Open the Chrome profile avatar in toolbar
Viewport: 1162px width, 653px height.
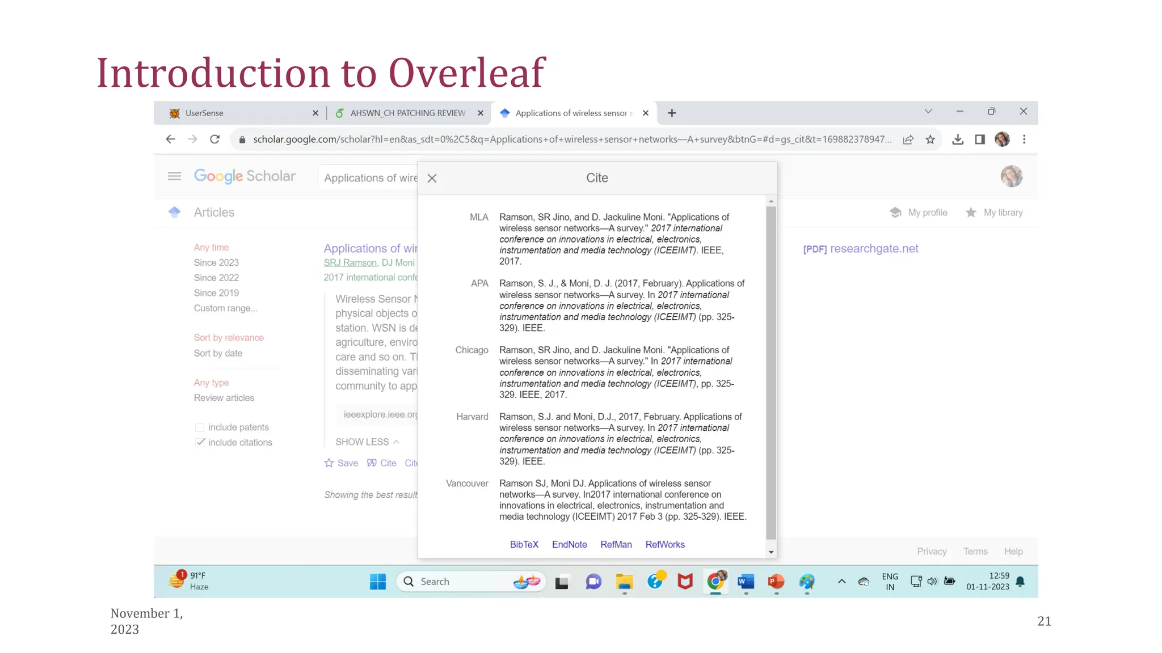[1002, 139]
